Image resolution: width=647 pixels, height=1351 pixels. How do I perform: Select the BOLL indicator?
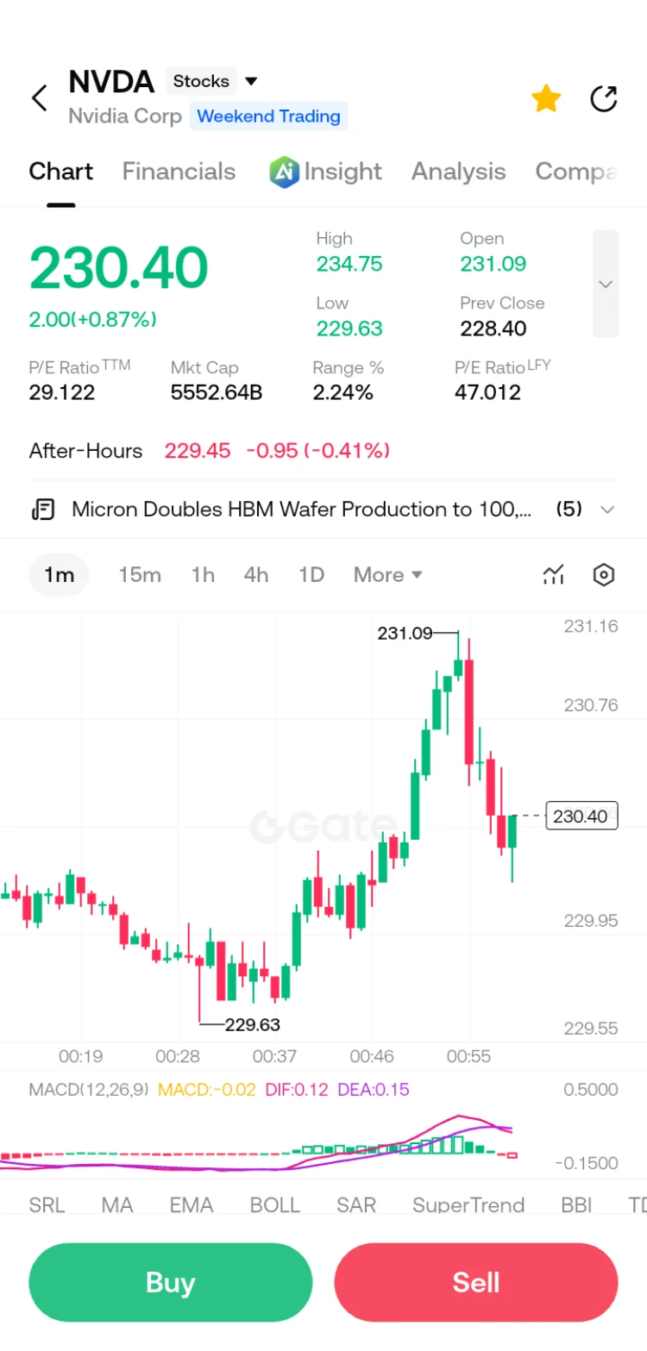tap(274, 1204)
